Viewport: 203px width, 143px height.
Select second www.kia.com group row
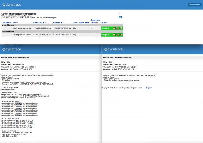(62, 32)
